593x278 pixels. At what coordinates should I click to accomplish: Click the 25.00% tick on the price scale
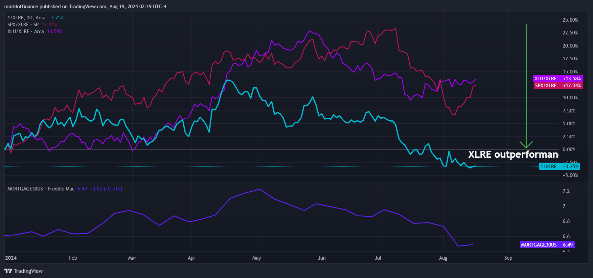570,20
